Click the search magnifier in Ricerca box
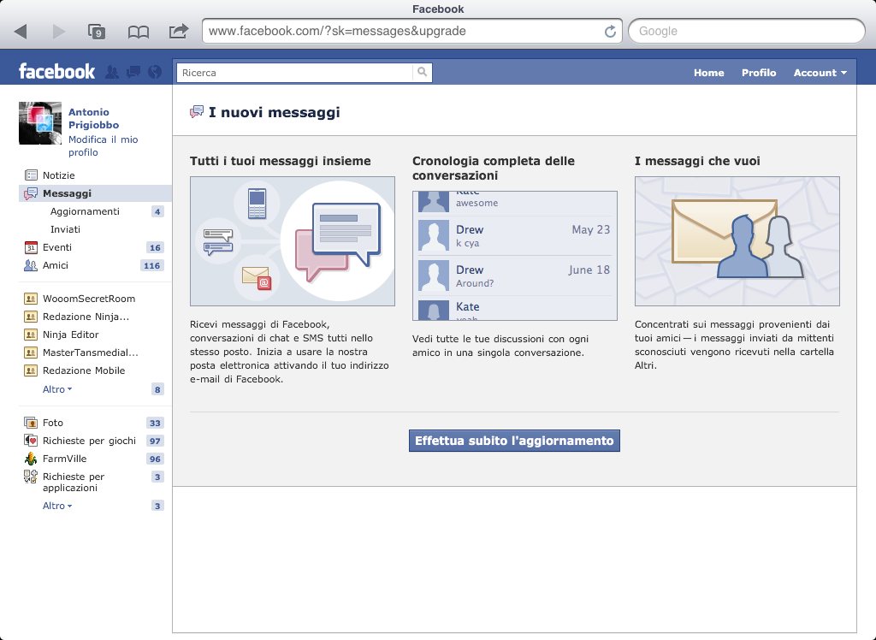 (x=422, y=73)
